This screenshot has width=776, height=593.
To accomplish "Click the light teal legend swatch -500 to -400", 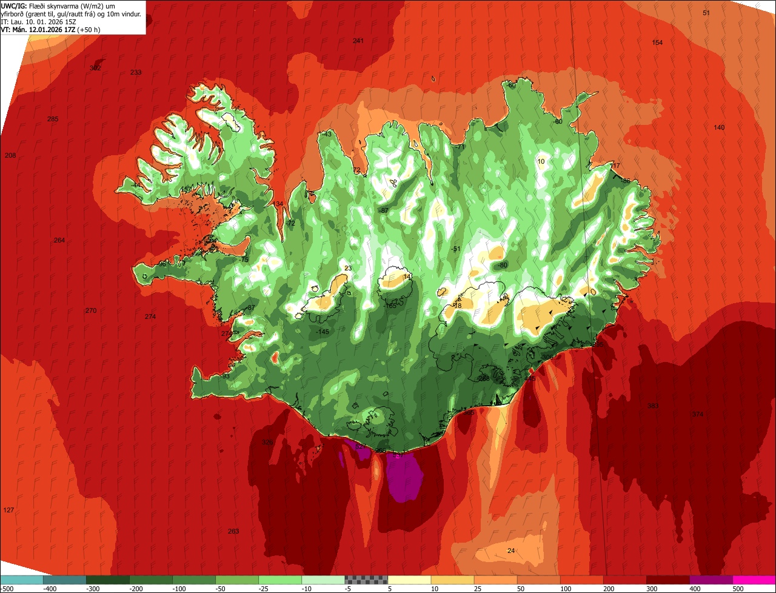I will point(21,580).
